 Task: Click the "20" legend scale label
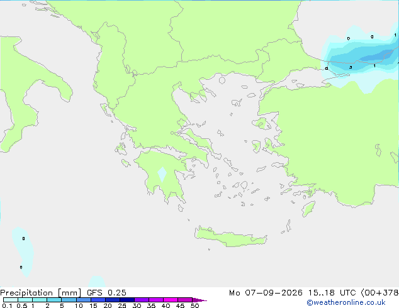click(108, 305)
